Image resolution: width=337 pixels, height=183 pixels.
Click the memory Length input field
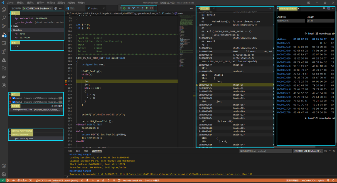tap(320, 21)
